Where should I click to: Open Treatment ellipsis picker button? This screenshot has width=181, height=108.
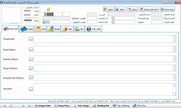pyautogui.click(x=31, y=39)
